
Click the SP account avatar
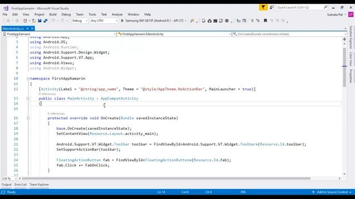coord(351,14)
